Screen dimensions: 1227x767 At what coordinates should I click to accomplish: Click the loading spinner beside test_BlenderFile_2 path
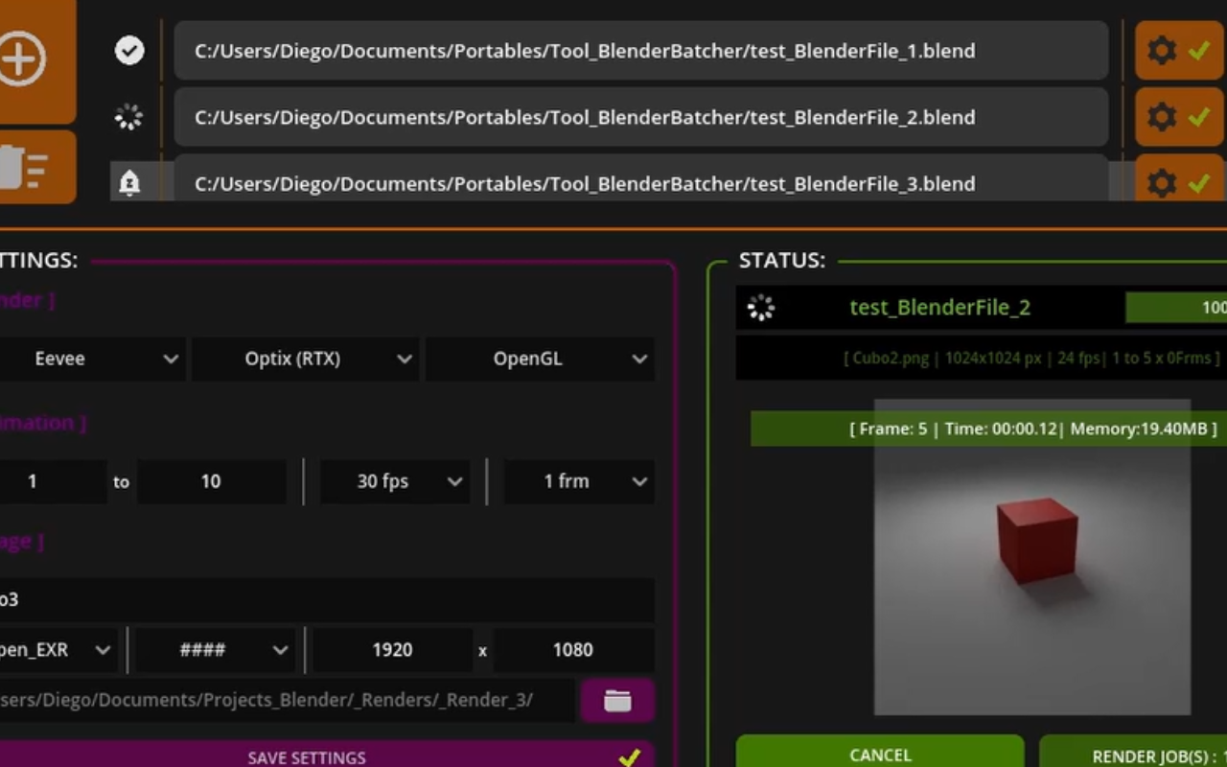pyautogui.click(x=129, y=118)
